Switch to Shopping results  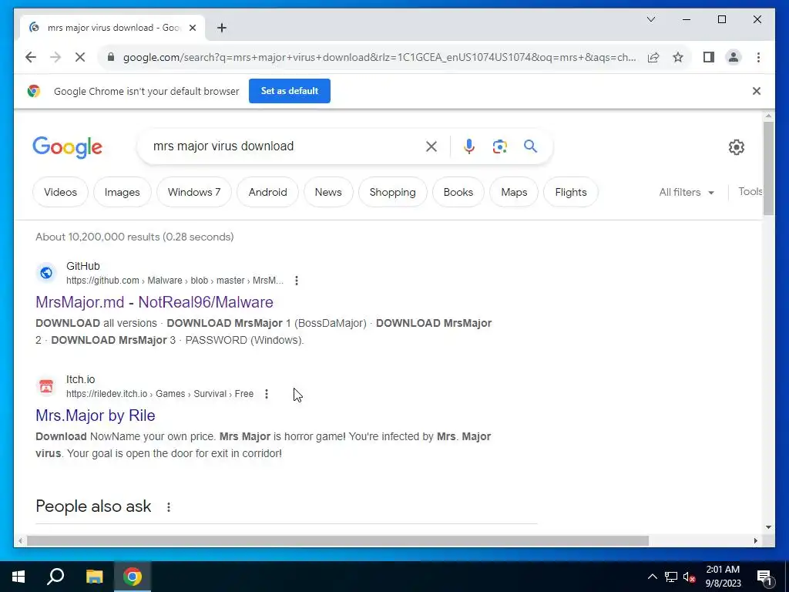click(392, 192)
